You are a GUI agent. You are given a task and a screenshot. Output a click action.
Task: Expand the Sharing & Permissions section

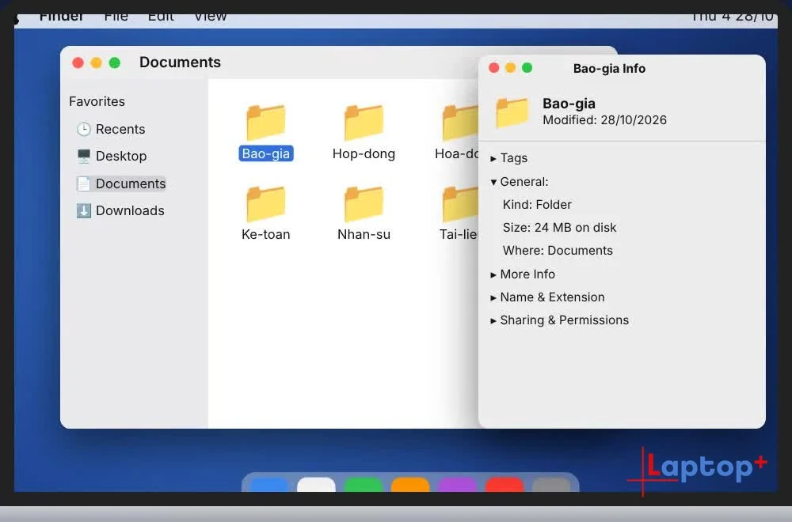(x=493, y=321)
